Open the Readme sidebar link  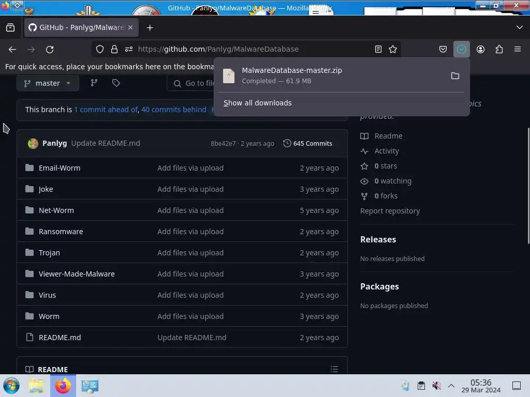point(381,136)
